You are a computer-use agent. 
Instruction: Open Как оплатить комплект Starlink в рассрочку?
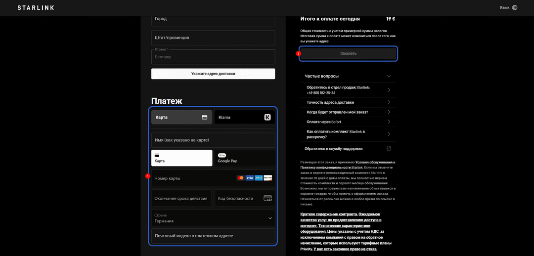348,134
